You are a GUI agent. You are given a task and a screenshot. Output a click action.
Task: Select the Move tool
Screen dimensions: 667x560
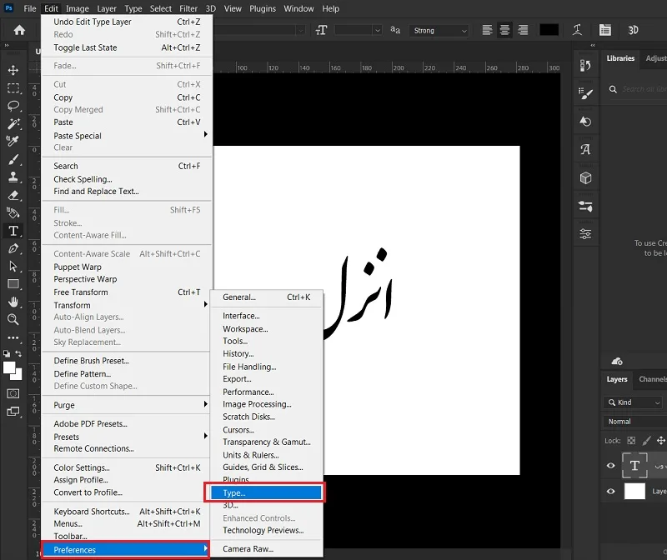pyautogui.click(x=13, y=70)
